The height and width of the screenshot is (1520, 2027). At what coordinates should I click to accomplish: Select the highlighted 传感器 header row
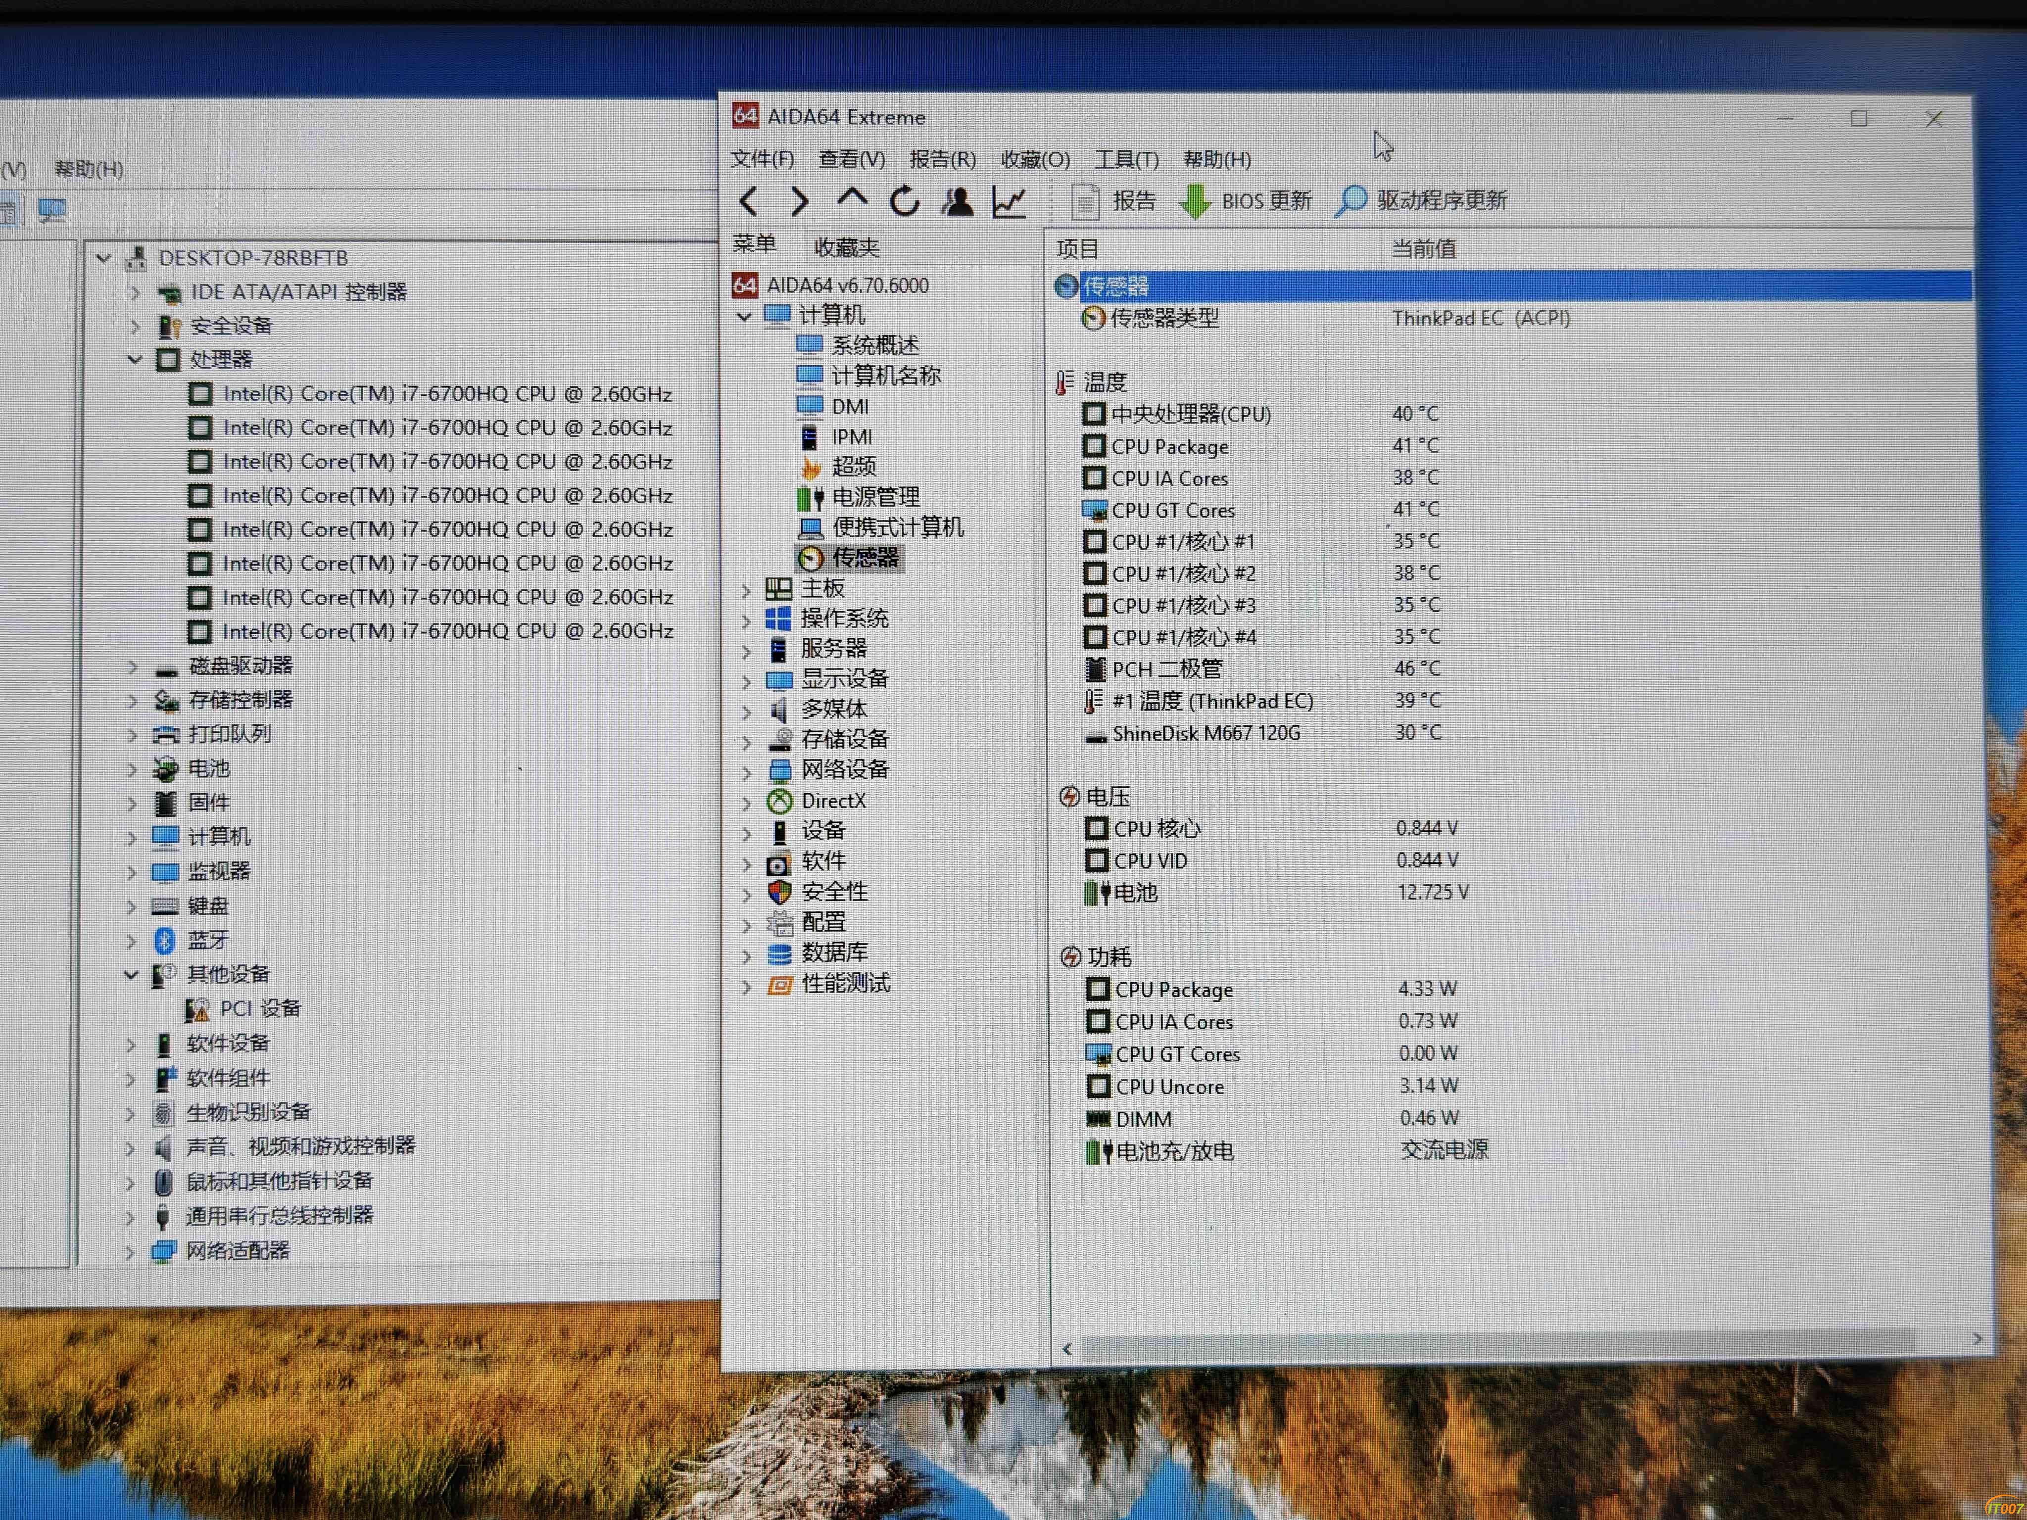[1512, 286]
